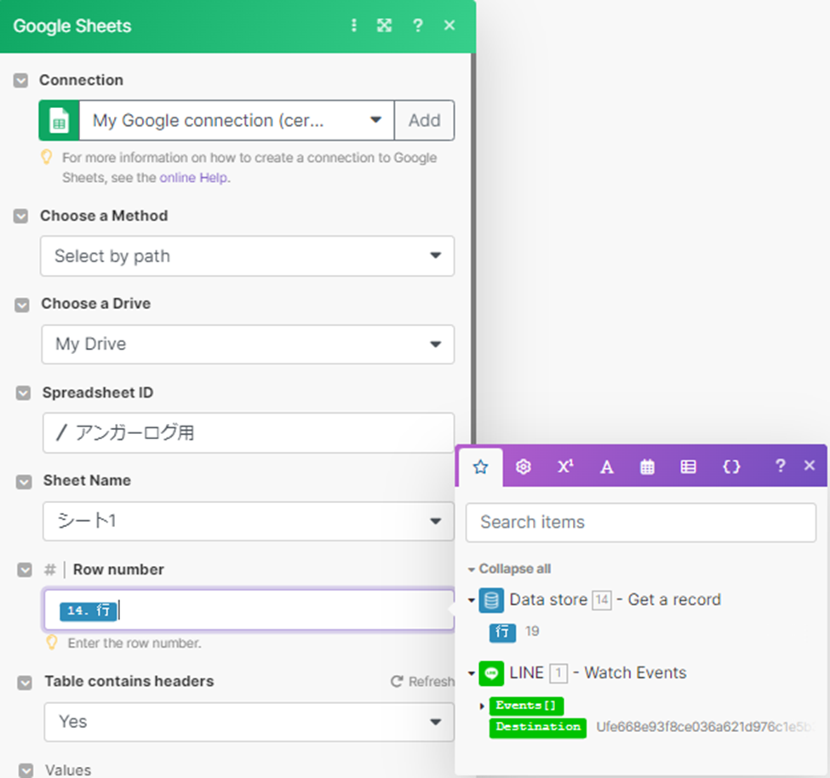Toggle the Table contains headers checkbox
This screenshot has height=778, width=830.
[x=25, y=682]
